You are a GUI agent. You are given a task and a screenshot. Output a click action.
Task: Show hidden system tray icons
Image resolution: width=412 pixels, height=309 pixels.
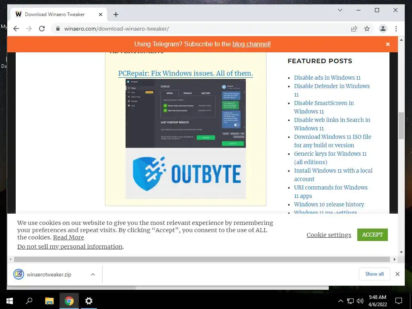[x=340, y=301]
